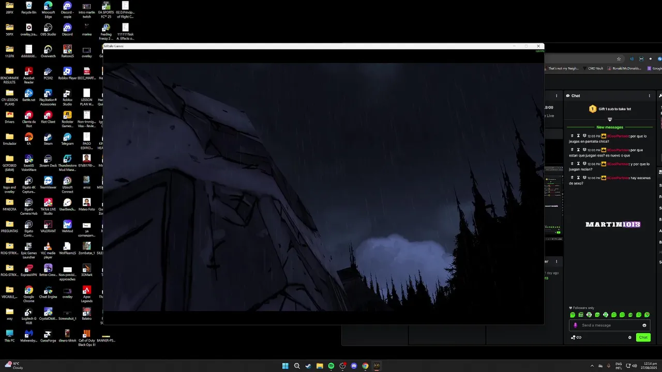Screen dimensions: 662x372
Task: Open the Steam desktop shortcut
Action: (x=48, y=138)
